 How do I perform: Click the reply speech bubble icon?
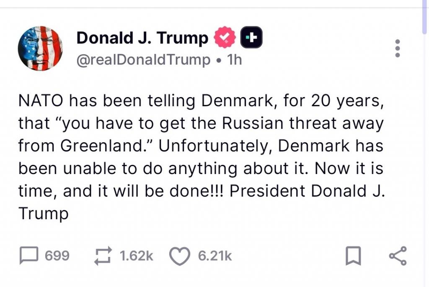(29, 256)
